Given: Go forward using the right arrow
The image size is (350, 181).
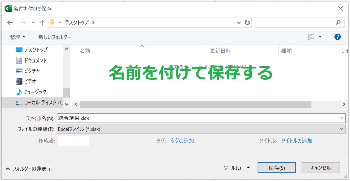Looking at the screenshot, I should pyautogui.click(x=23, y=23).
